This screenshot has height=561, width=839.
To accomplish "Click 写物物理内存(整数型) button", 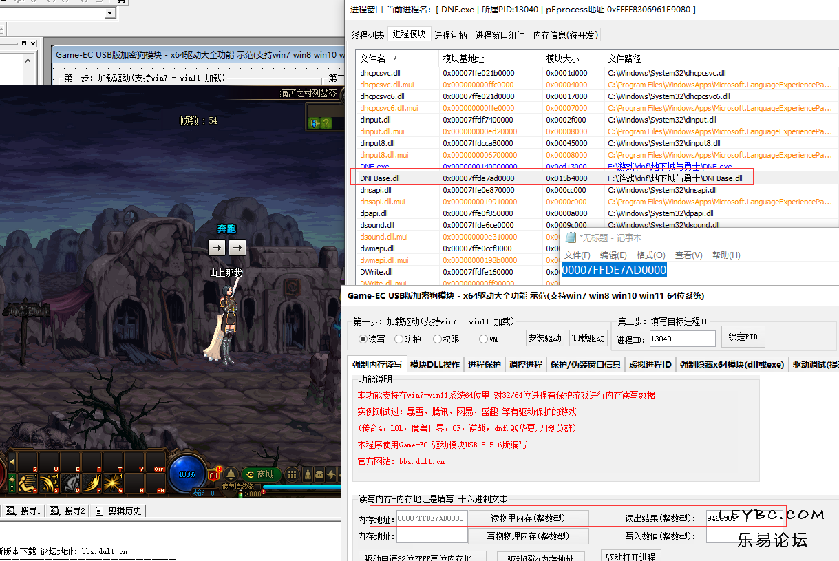I will 528,536.
